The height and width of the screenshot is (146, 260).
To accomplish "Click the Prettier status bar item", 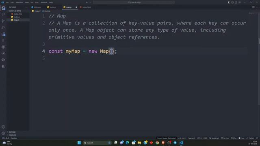I will click(250, 138).
